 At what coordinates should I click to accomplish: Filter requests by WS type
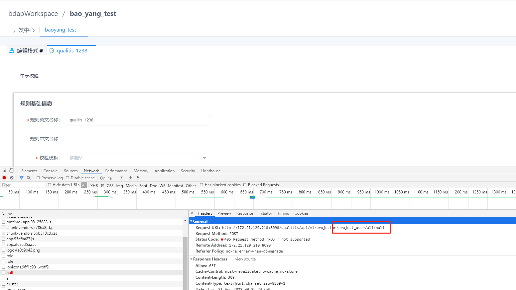click(x=162, y=185)
